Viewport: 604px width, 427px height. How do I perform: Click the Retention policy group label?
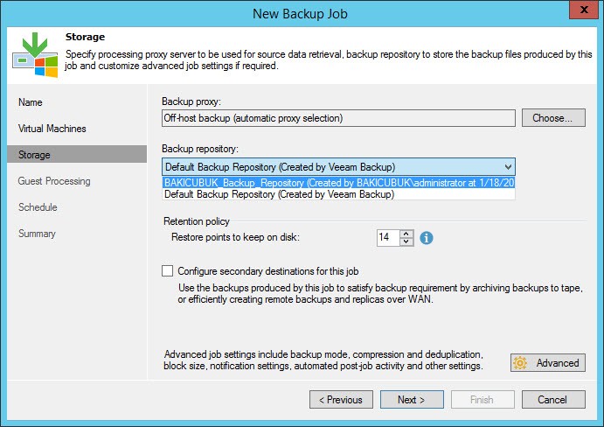(197, 221)
